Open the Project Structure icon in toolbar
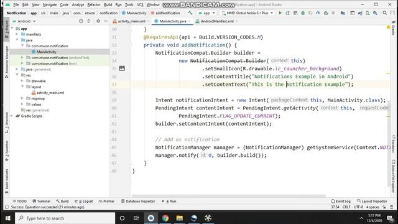This screenshot has height=224, width=398. [343, 13]
